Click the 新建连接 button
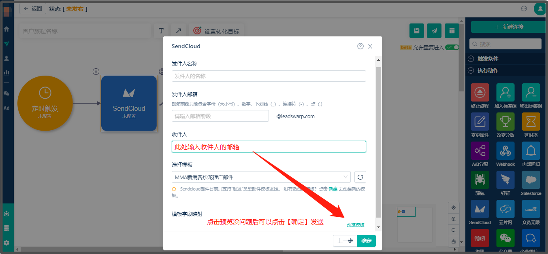The width and height of the screenshot is (548, 254). pyautogui.click(x=509, y=27)
